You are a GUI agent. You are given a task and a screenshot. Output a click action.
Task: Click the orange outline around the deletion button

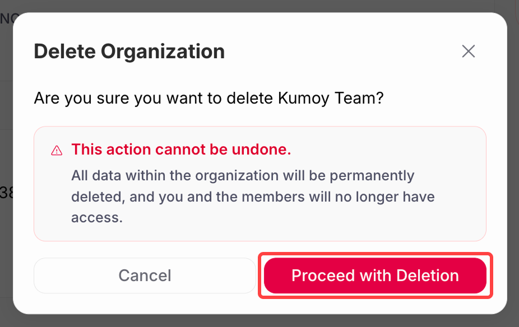[x=374, y=256]
